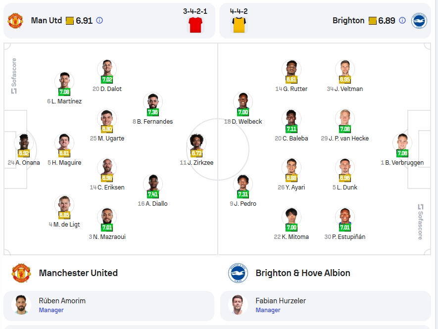438x329 pixels.
Task: Select the yellow Brighton kit icon
Action: pyautogui.click(x=239, y=25)
